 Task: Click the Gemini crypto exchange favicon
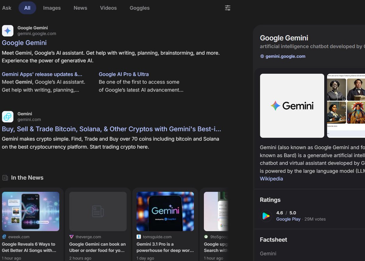pos(8,117)
